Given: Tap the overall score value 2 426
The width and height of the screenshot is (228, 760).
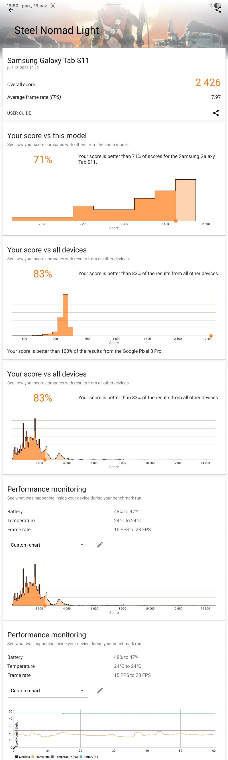Looking at the screenshot, I should (x=208, y=83).
